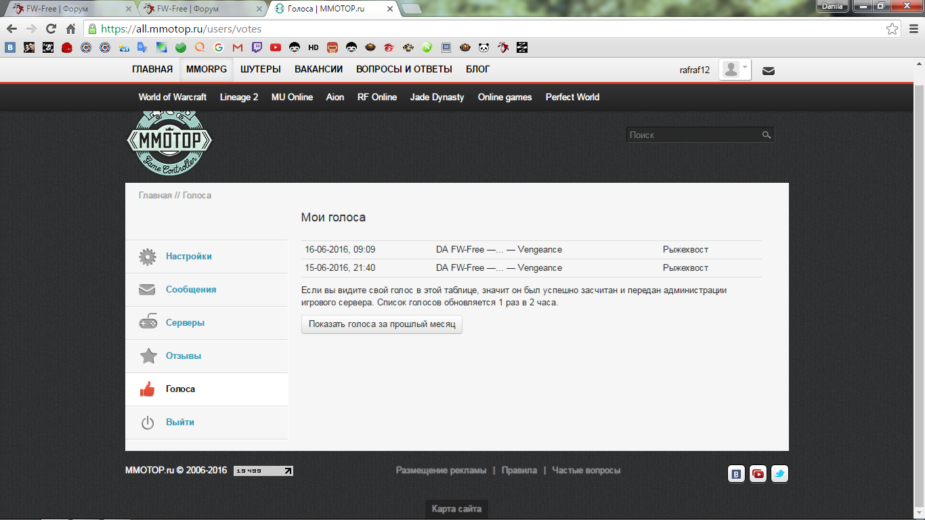
Task: Click the MMOTOP Game Controller logo
Action: [169, 144]
